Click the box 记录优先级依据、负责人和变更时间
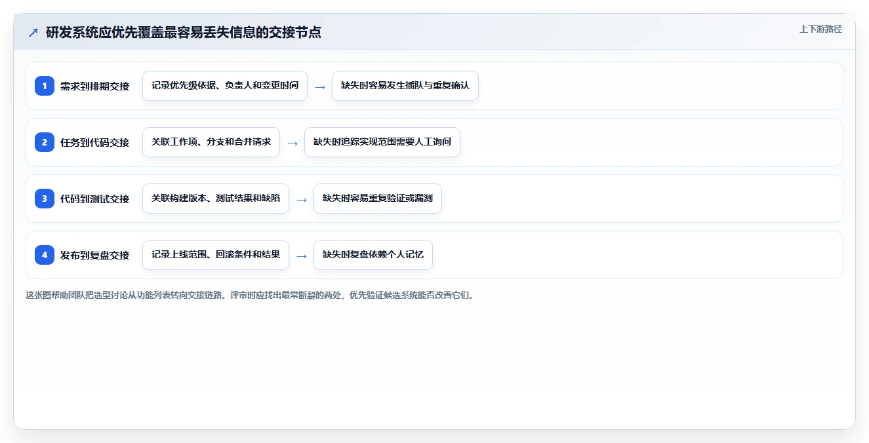The image size is (869, 443). pyautogui.click(x=225, y=86)
